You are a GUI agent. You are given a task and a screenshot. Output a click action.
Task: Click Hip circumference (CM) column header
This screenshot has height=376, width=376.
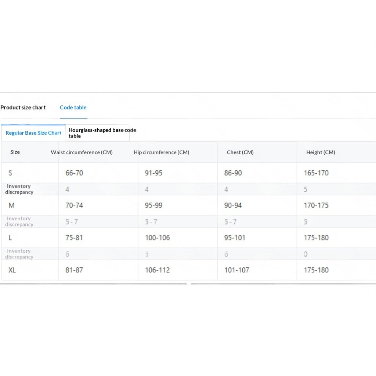[x=162, y=152]
